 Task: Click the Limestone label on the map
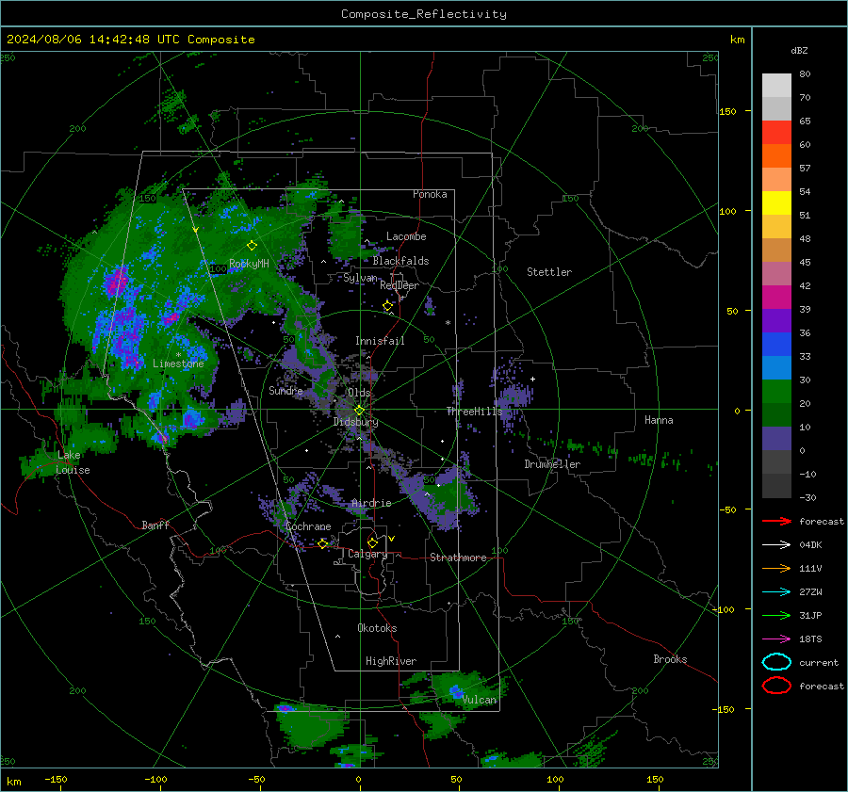pos(178,364)
